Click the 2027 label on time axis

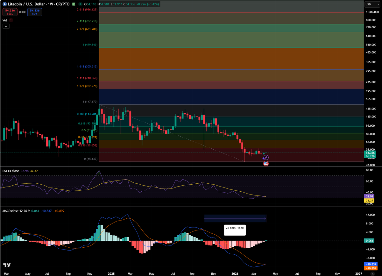(359, 273)
